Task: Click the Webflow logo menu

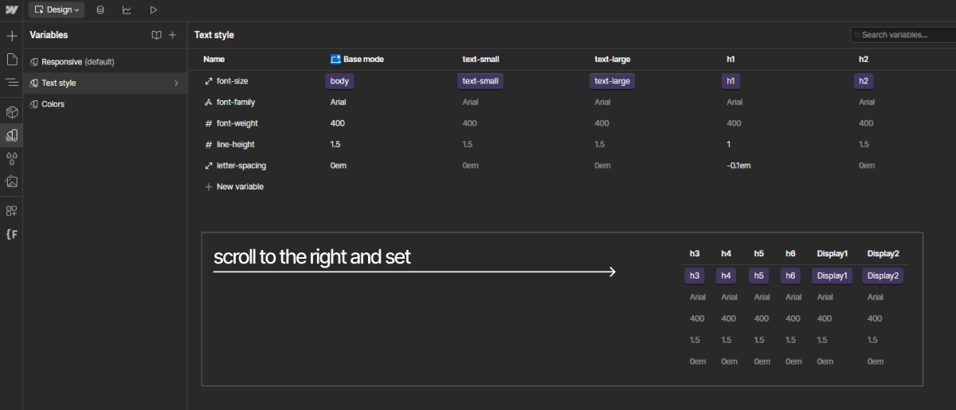Action: click(x=11, y=10)
